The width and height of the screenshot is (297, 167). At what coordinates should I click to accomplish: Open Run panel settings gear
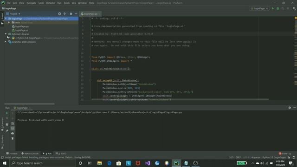290,108
